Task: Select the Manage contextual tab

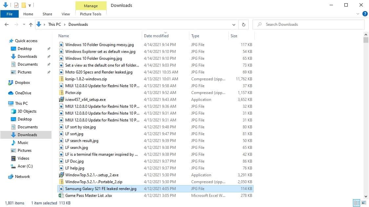Action: click(91, 6)
